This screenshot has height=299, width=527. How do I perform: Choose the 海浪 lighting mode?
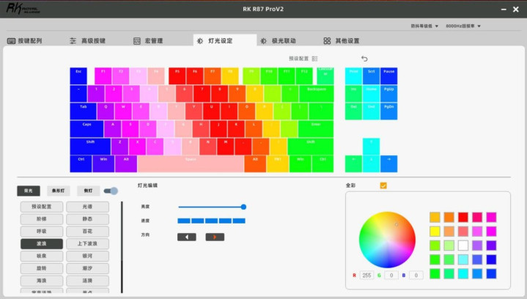point(41,281)
